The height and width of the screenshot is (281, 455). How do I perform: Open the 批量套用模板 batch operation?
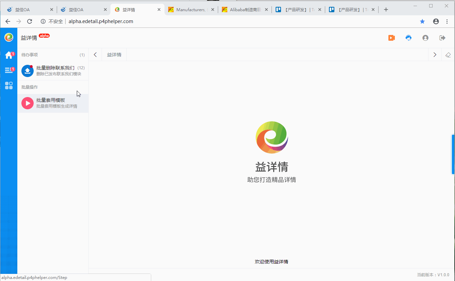coord(53,102)
